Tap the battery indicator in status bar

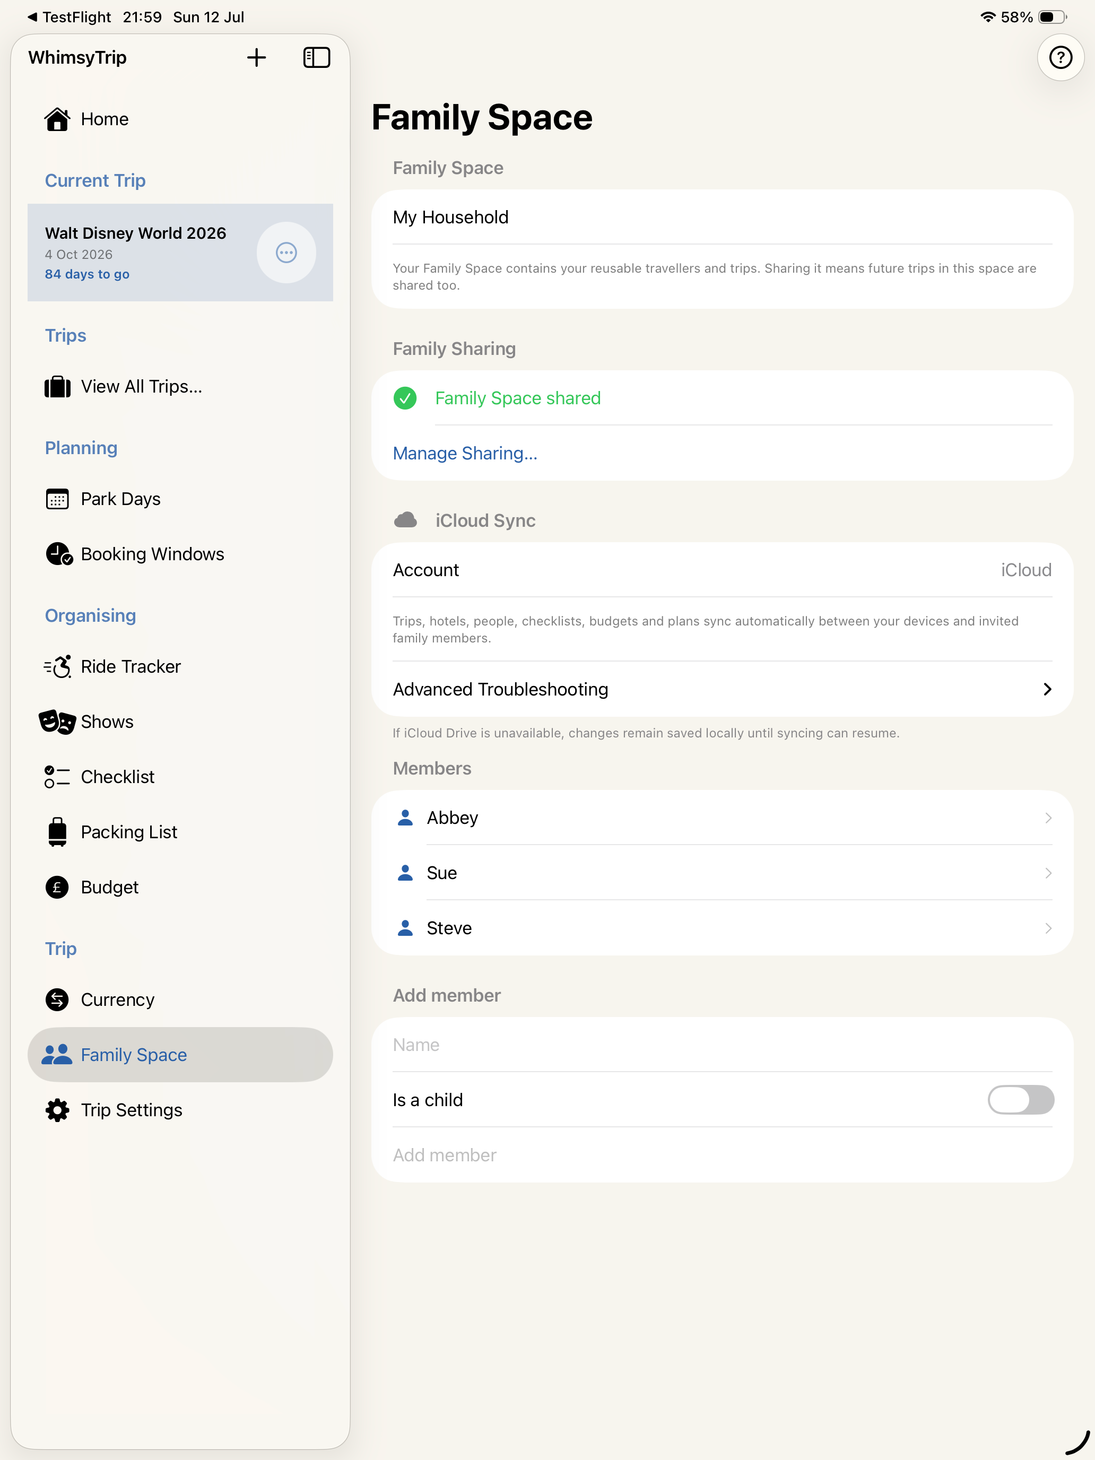pyautogui.click(x=1053, y=17)
